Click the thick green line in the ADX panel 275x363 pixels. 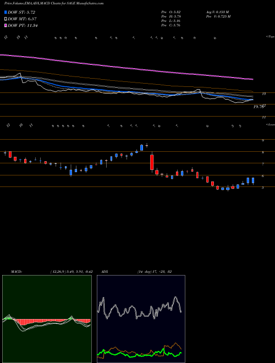pos(139,354)
